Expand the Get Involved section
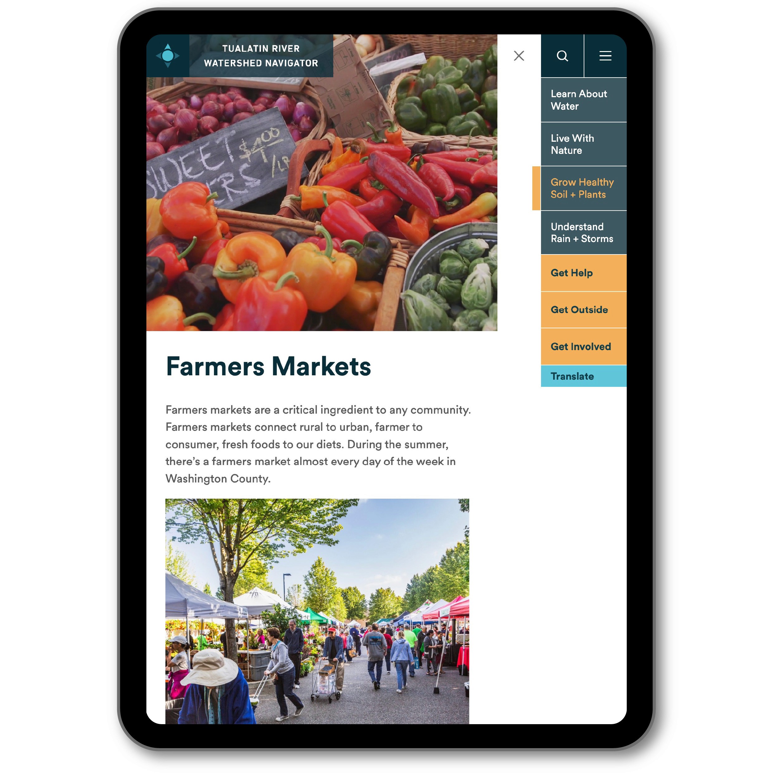Viewport: 774px width, 774px height. [x=581, y=347]
